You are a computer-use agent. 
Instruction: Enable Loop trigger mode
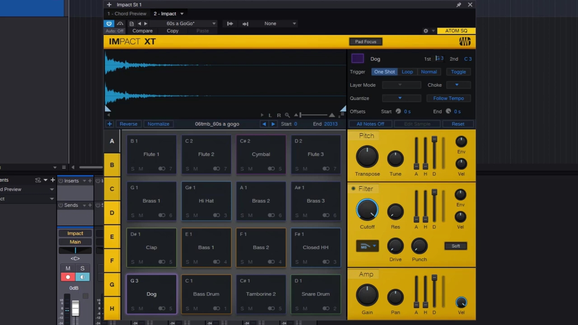point(407,72)
